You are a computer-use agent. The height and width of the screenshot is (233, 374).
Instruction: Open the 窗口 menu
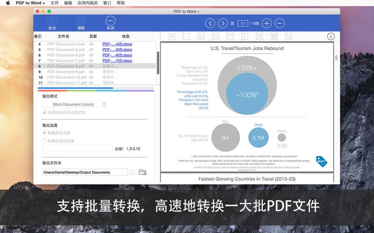107,3
